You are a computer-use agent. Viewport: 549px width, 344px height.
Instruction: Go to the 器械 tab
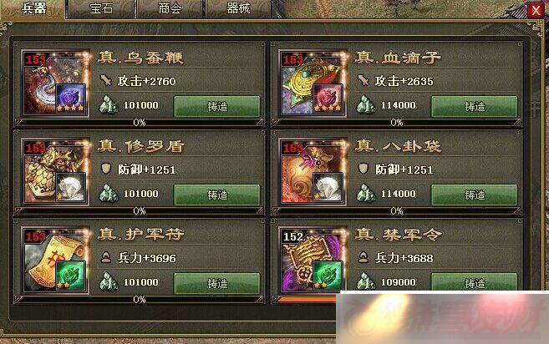click(x=238, y=8)
